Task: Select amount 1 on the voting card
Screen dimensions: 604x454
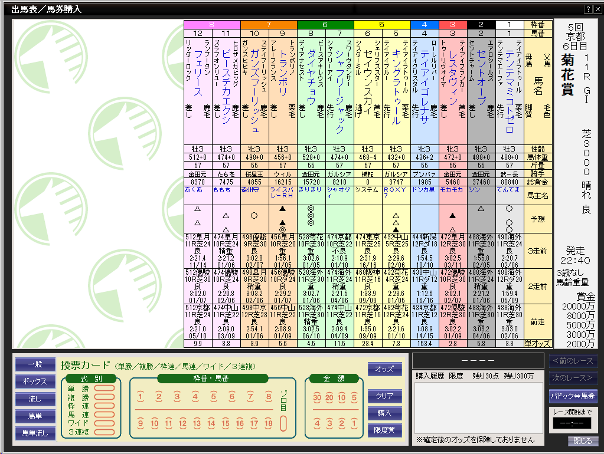Action: pyautogui.click(x=354, y=423)
